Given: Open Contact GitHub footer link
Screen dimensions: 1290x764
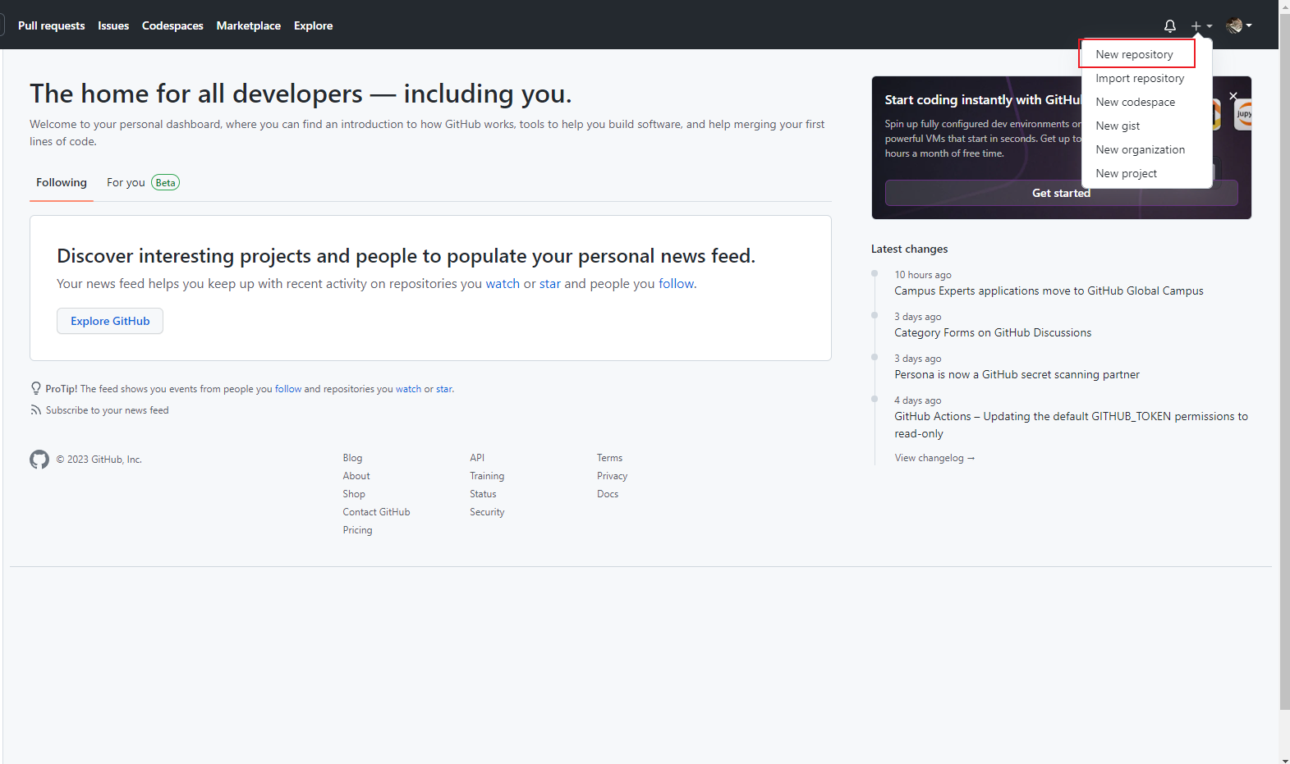Looking at the screenshot, I should [x=376, y=512].
